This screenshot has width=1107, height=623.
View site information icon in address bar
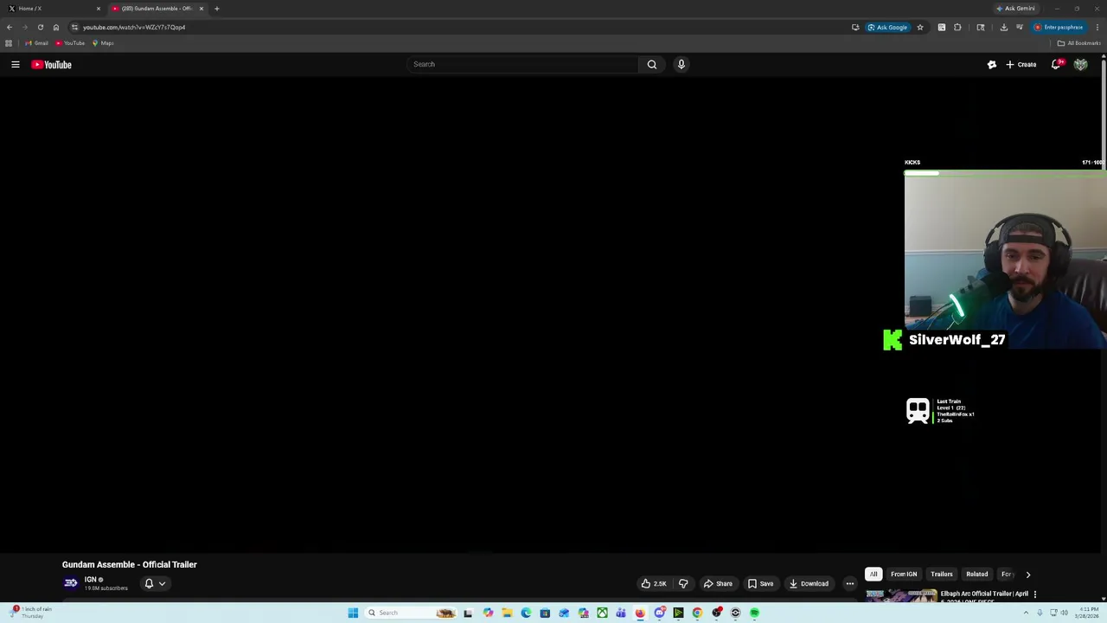[x=74, y=27]
